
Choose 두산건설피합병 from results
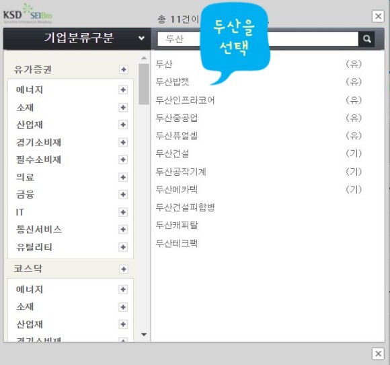tap(185, 207)
